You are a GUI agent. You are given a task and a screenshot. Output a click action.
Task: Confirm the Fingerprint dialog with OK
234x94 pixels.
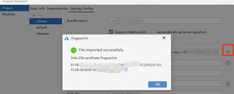point(158,84)
